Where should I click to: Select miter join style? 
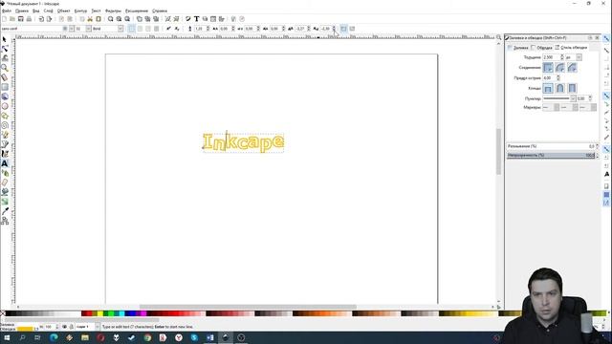pos(548,68)
